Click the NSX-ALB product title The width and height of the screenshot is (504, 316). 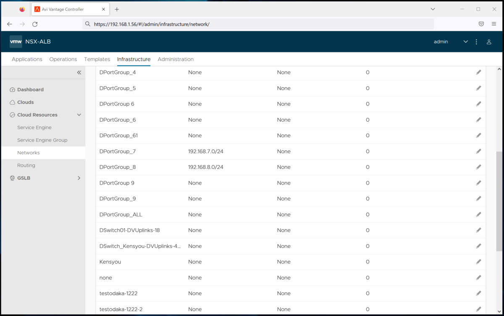tap(38, 42)
